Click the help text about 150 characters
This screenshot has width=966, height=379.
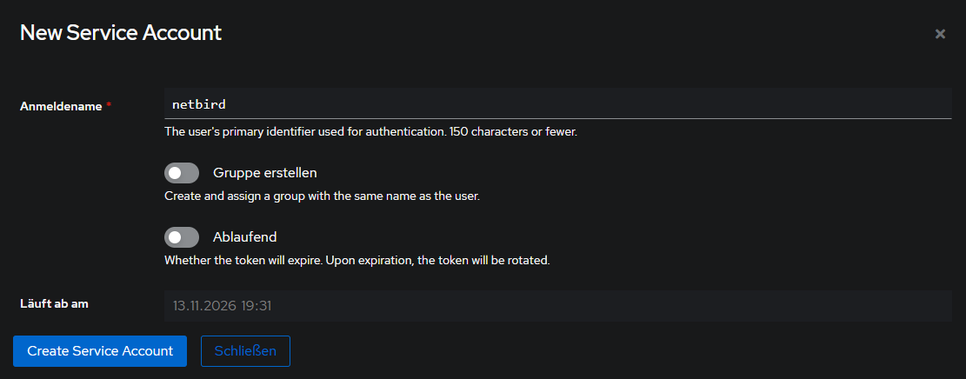point(370,132)
